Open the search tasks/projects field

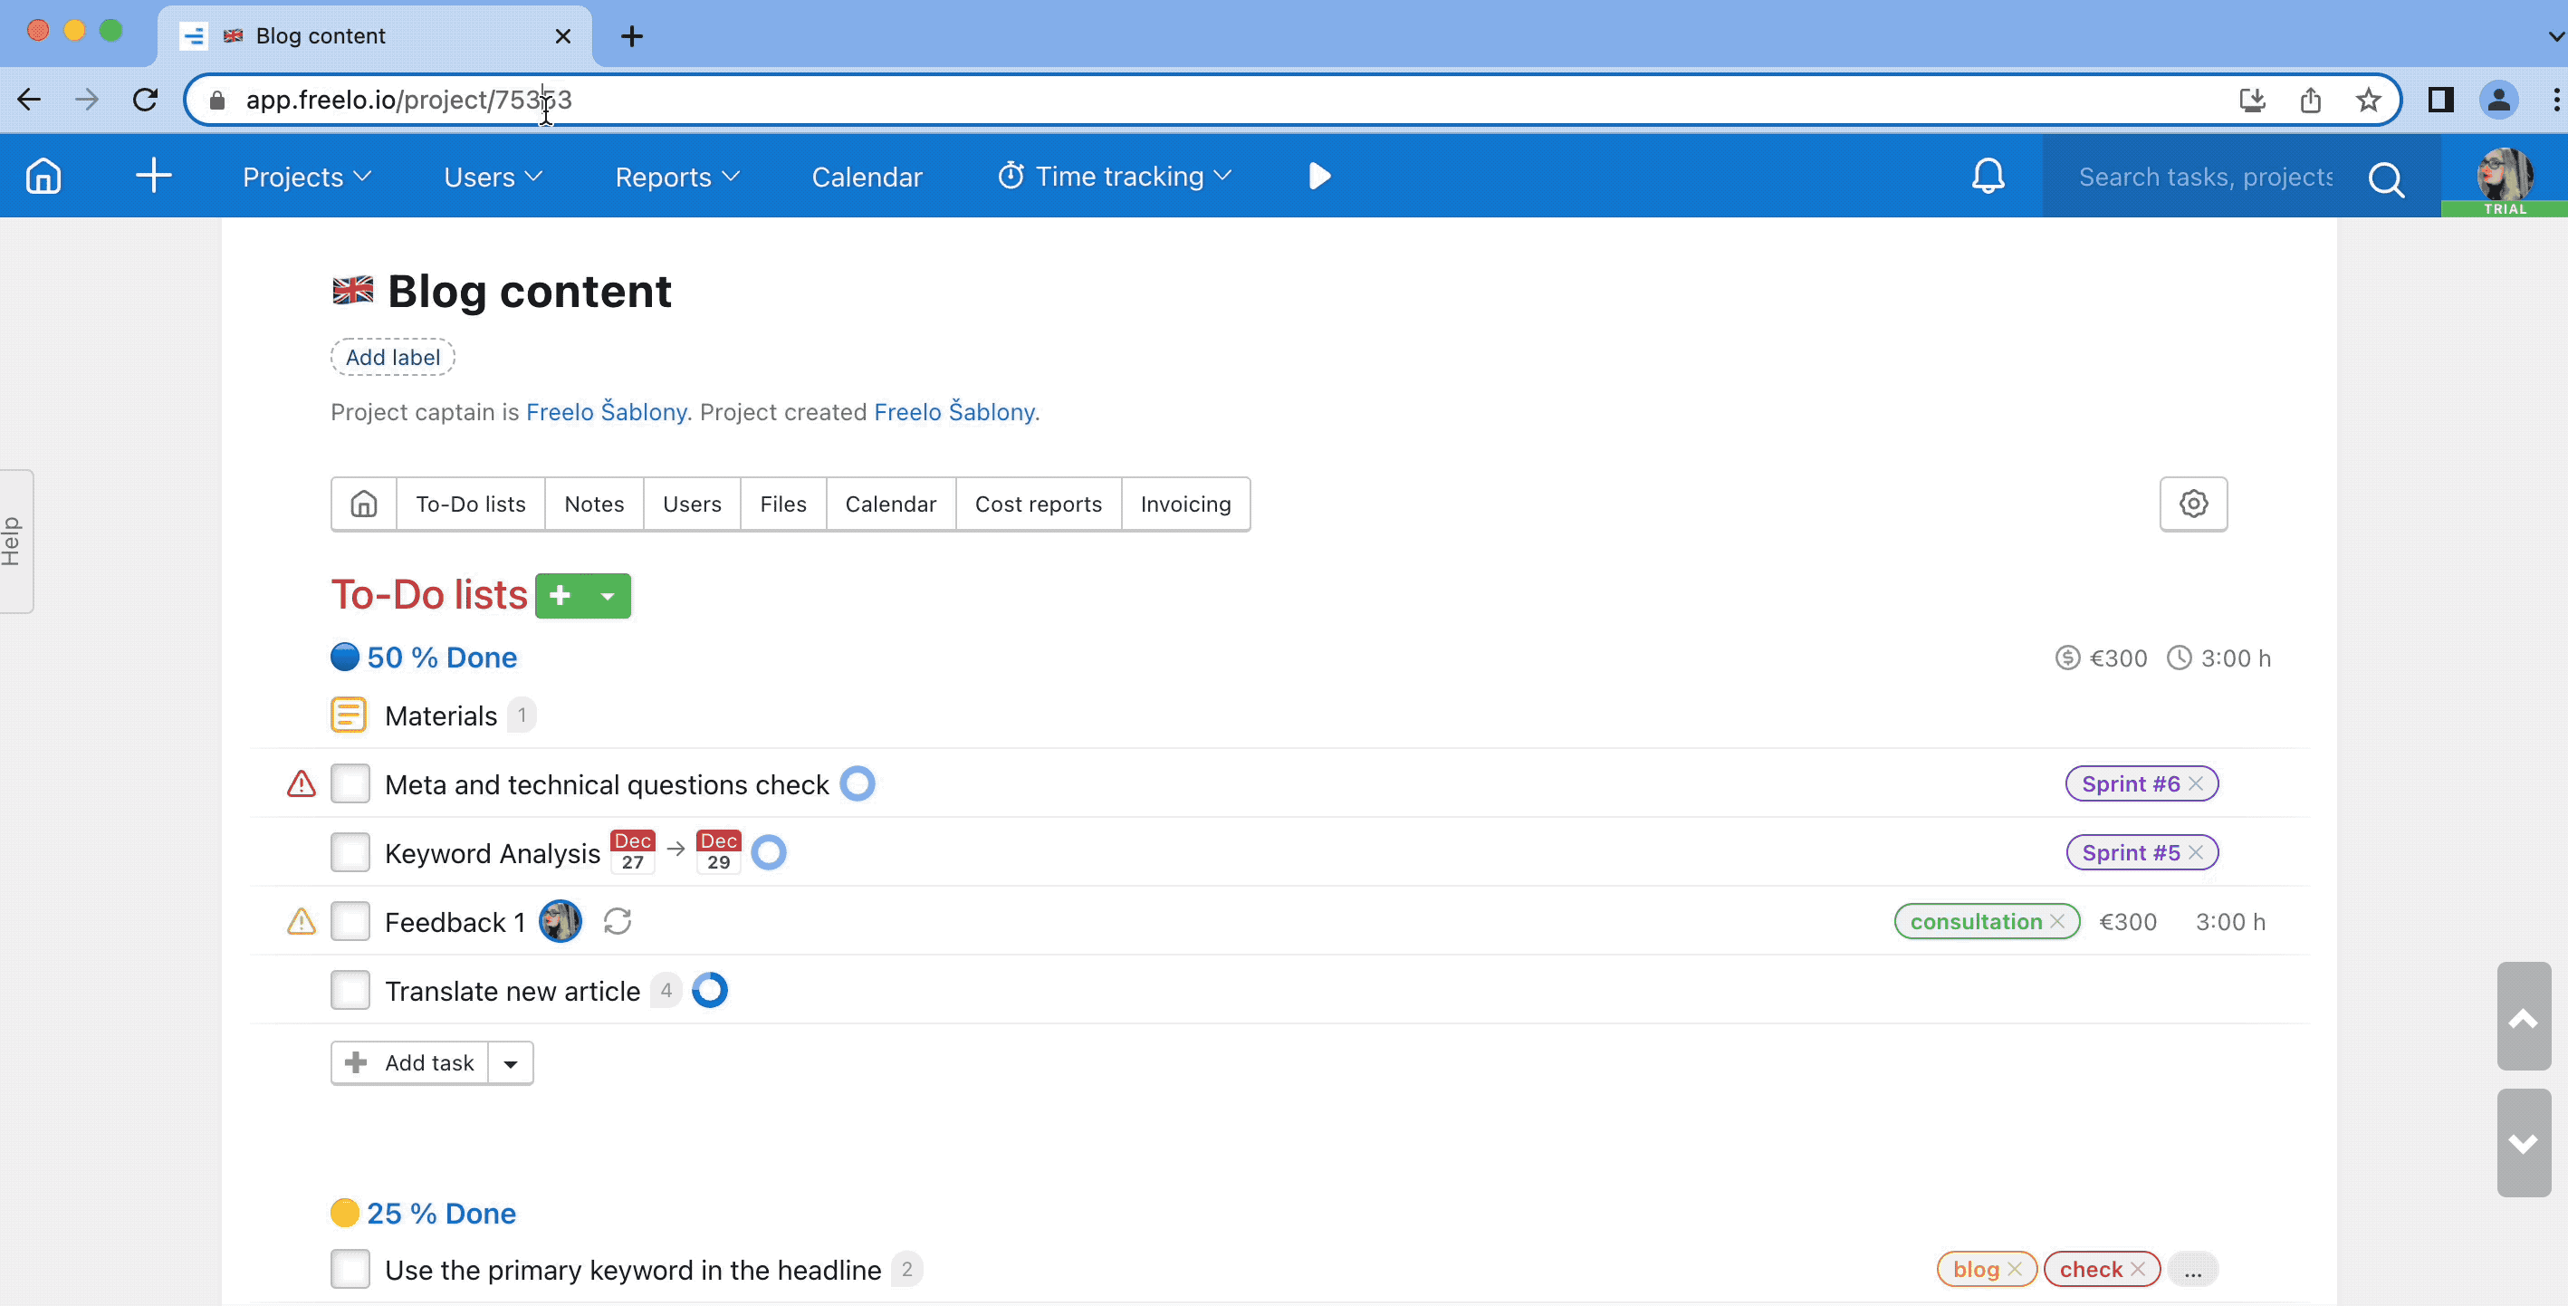[x=2231, y=177]
